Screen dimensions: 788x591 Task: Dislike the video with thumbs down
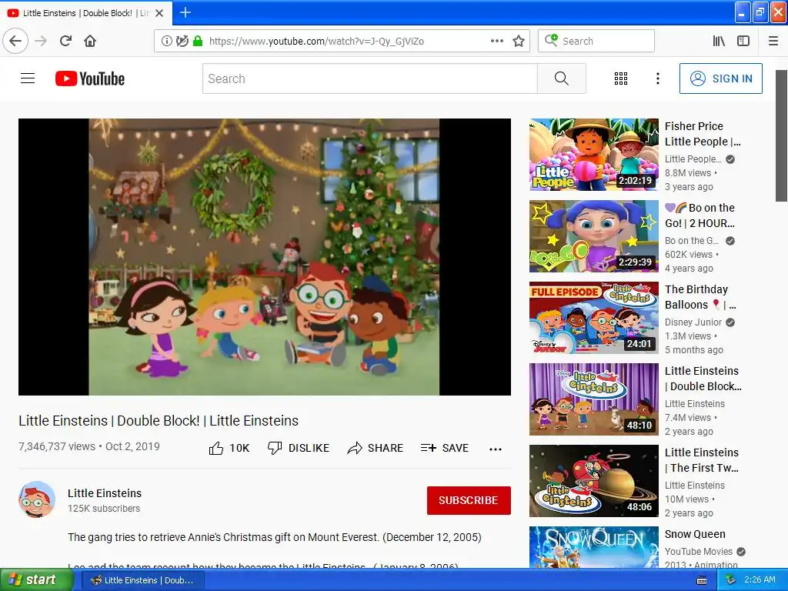[x=298, y=448]
